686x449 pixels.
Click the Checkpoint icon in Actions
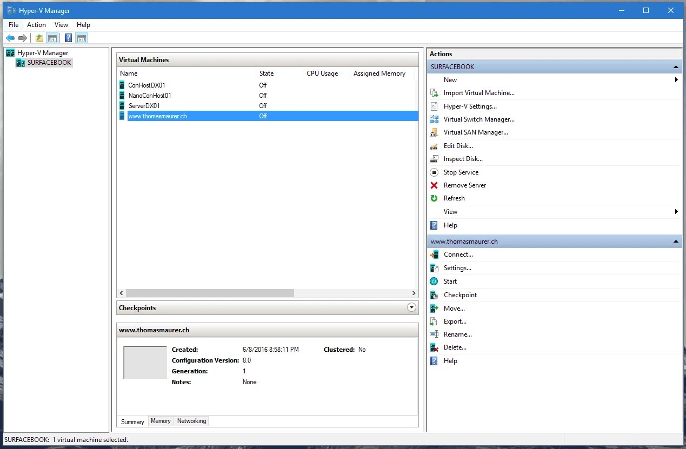[434, 295]
